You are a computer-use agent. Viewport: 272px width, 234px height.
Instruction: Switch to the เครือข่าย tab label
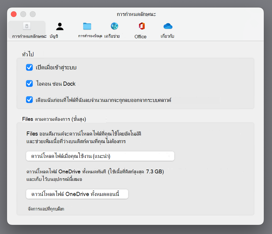(x=112, y=36)
